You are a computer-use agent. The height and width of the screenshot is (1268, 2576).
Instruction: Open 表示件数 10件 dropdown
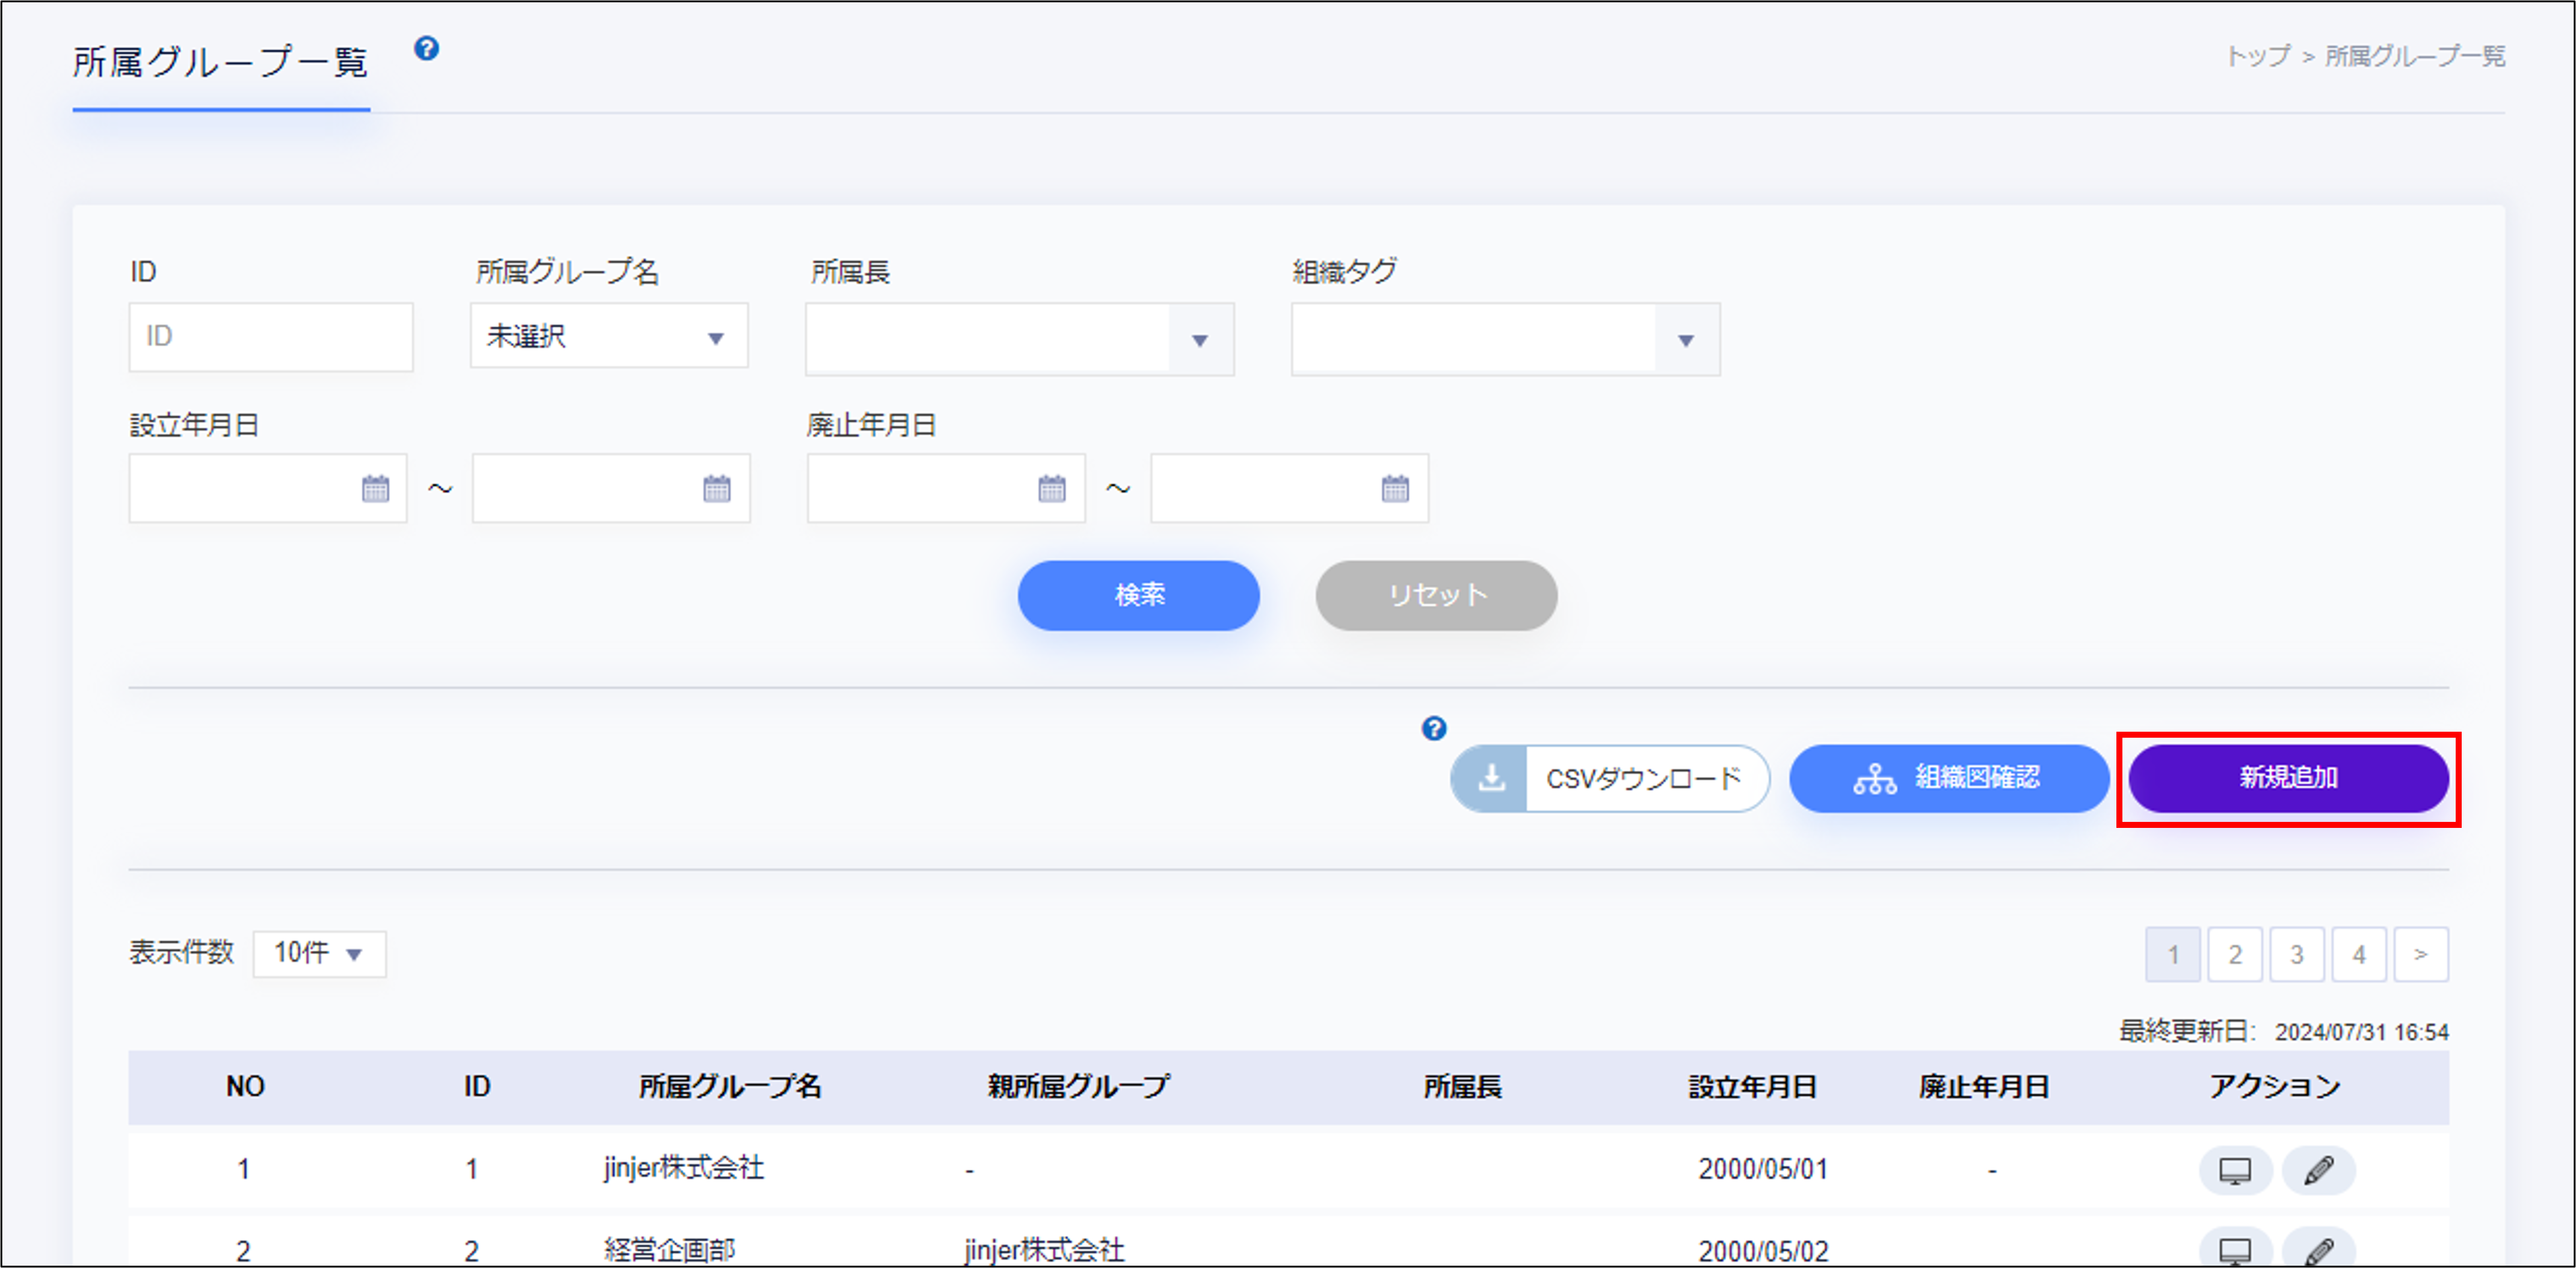click(x=319, y=953)
